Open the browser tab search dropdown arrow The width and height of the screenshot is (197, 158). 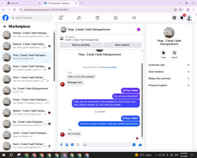pyautogui.click(x=3, y=3)
